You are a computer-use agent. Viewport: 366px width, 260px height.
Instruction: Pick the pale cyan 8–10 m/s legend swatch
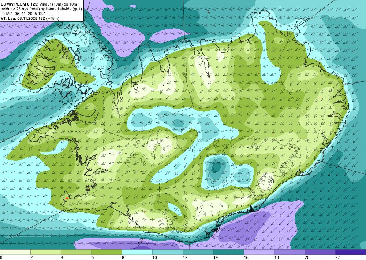[137, 252]
